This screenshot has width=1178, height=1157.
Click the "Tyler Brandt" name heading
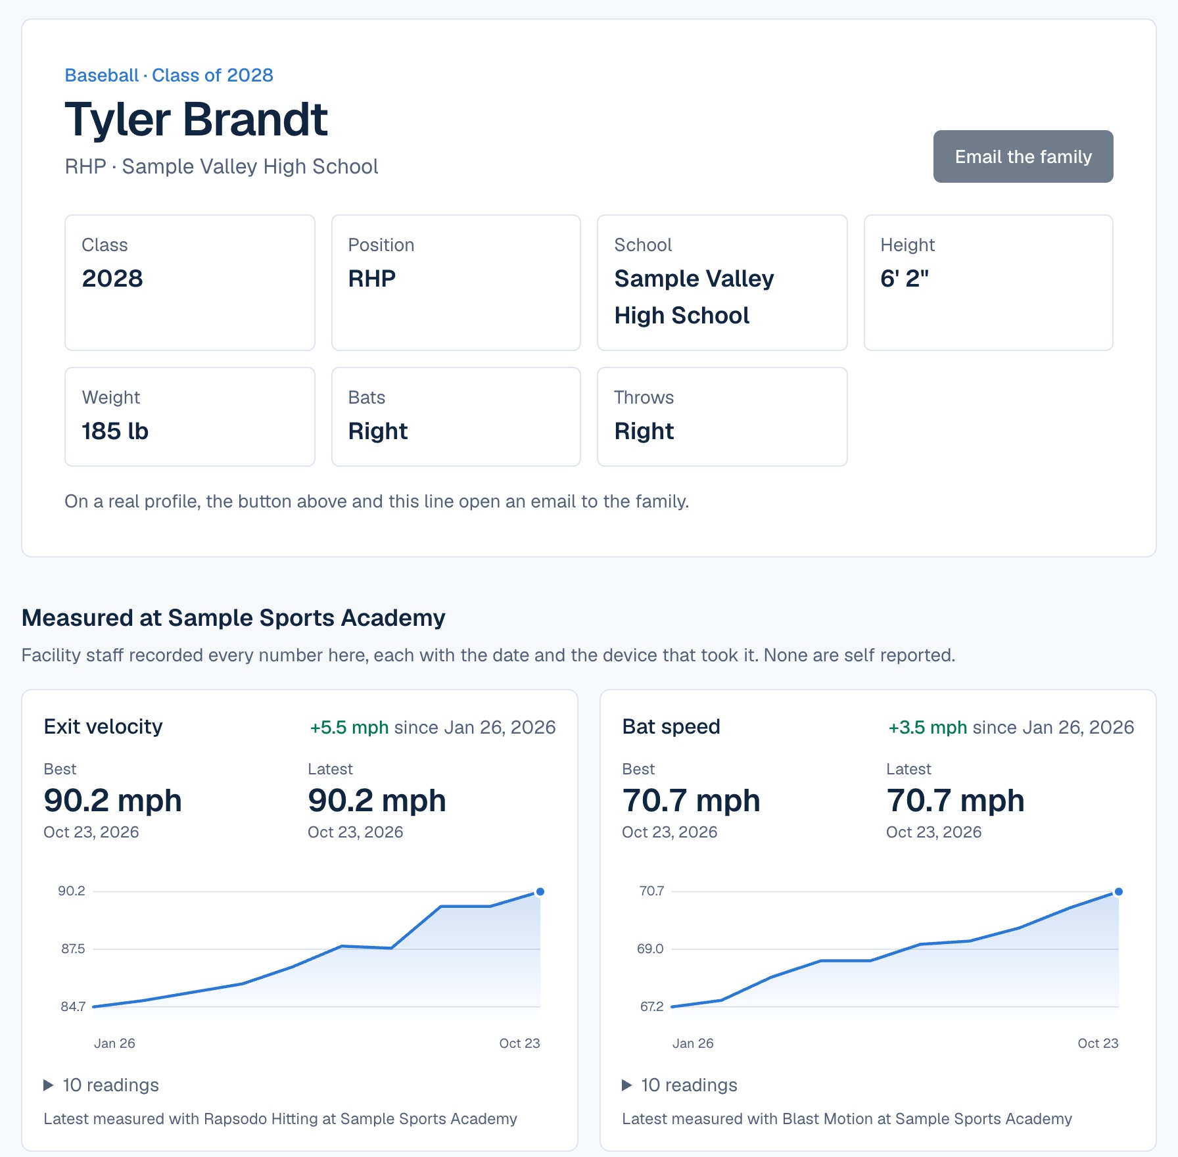coord(196,120)
